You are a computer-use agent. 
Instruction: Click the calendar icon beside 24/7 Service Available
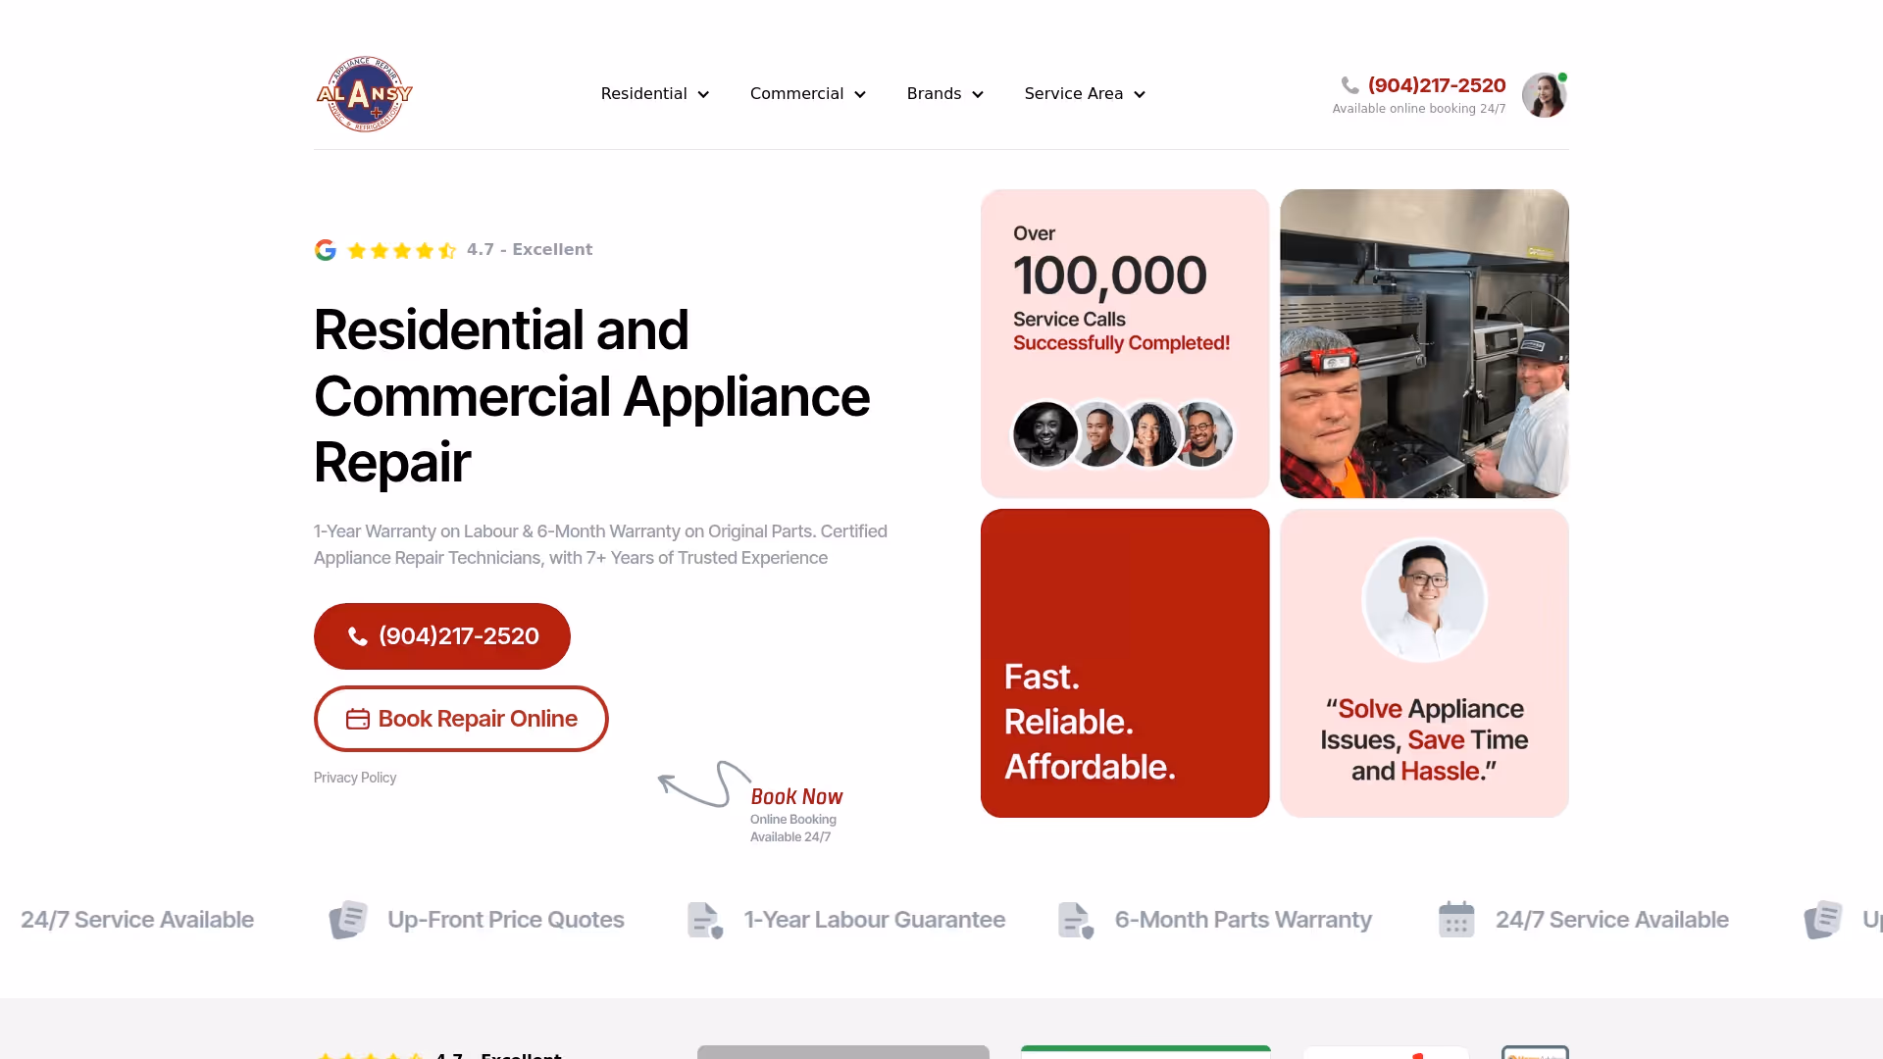pyautogui.click(x=1456, y=920)
